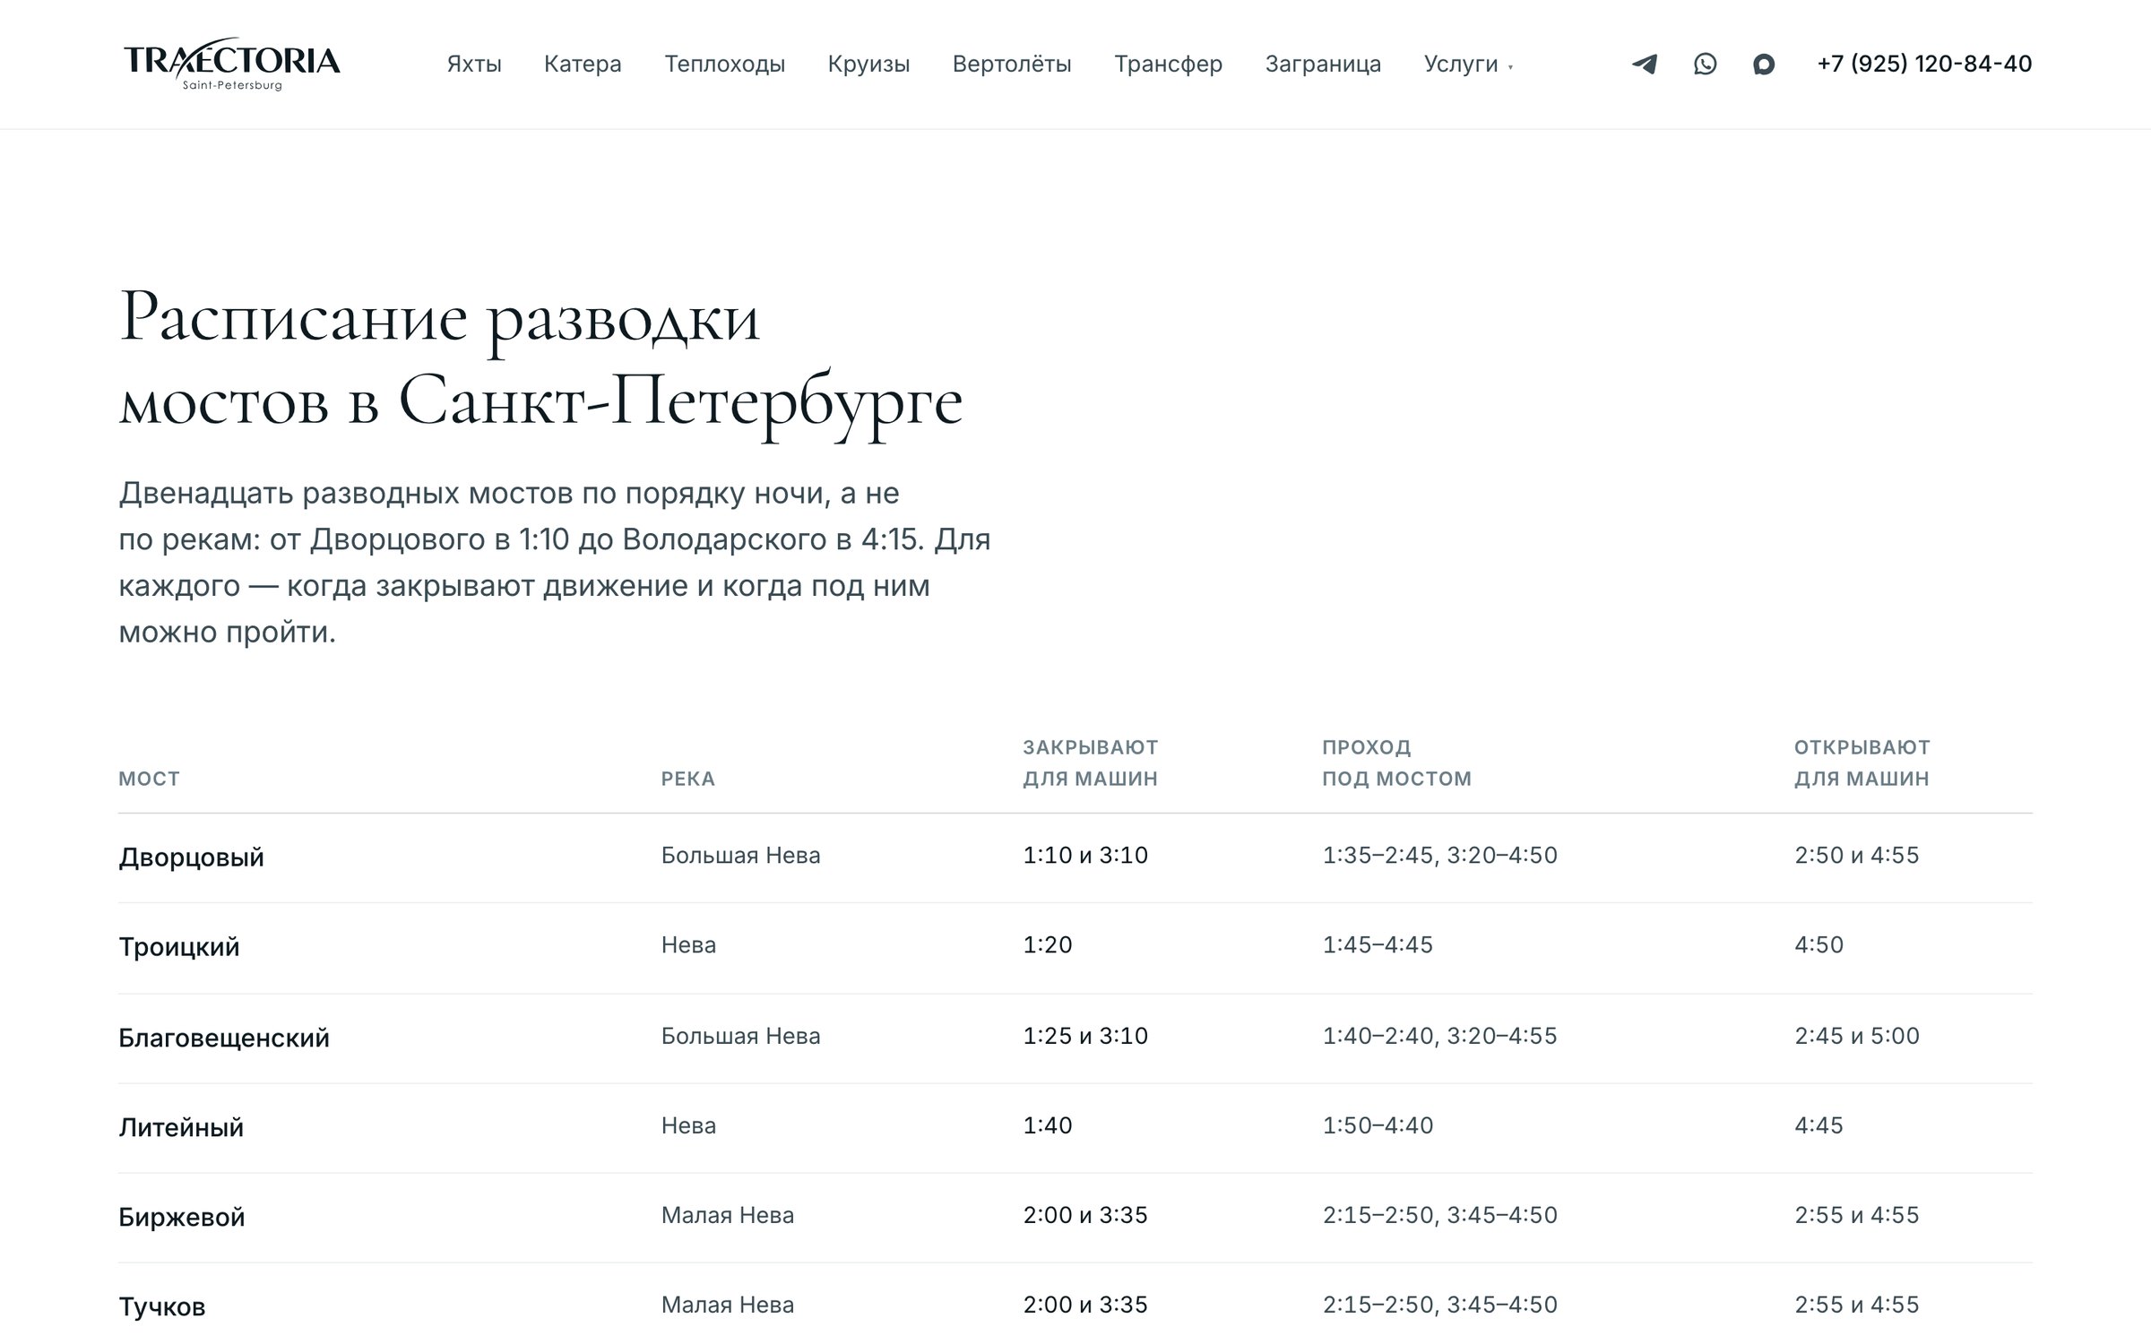2151x1344 pixels.
Task: Select the Литейный bridge row
Action: coord(1075,1128)
